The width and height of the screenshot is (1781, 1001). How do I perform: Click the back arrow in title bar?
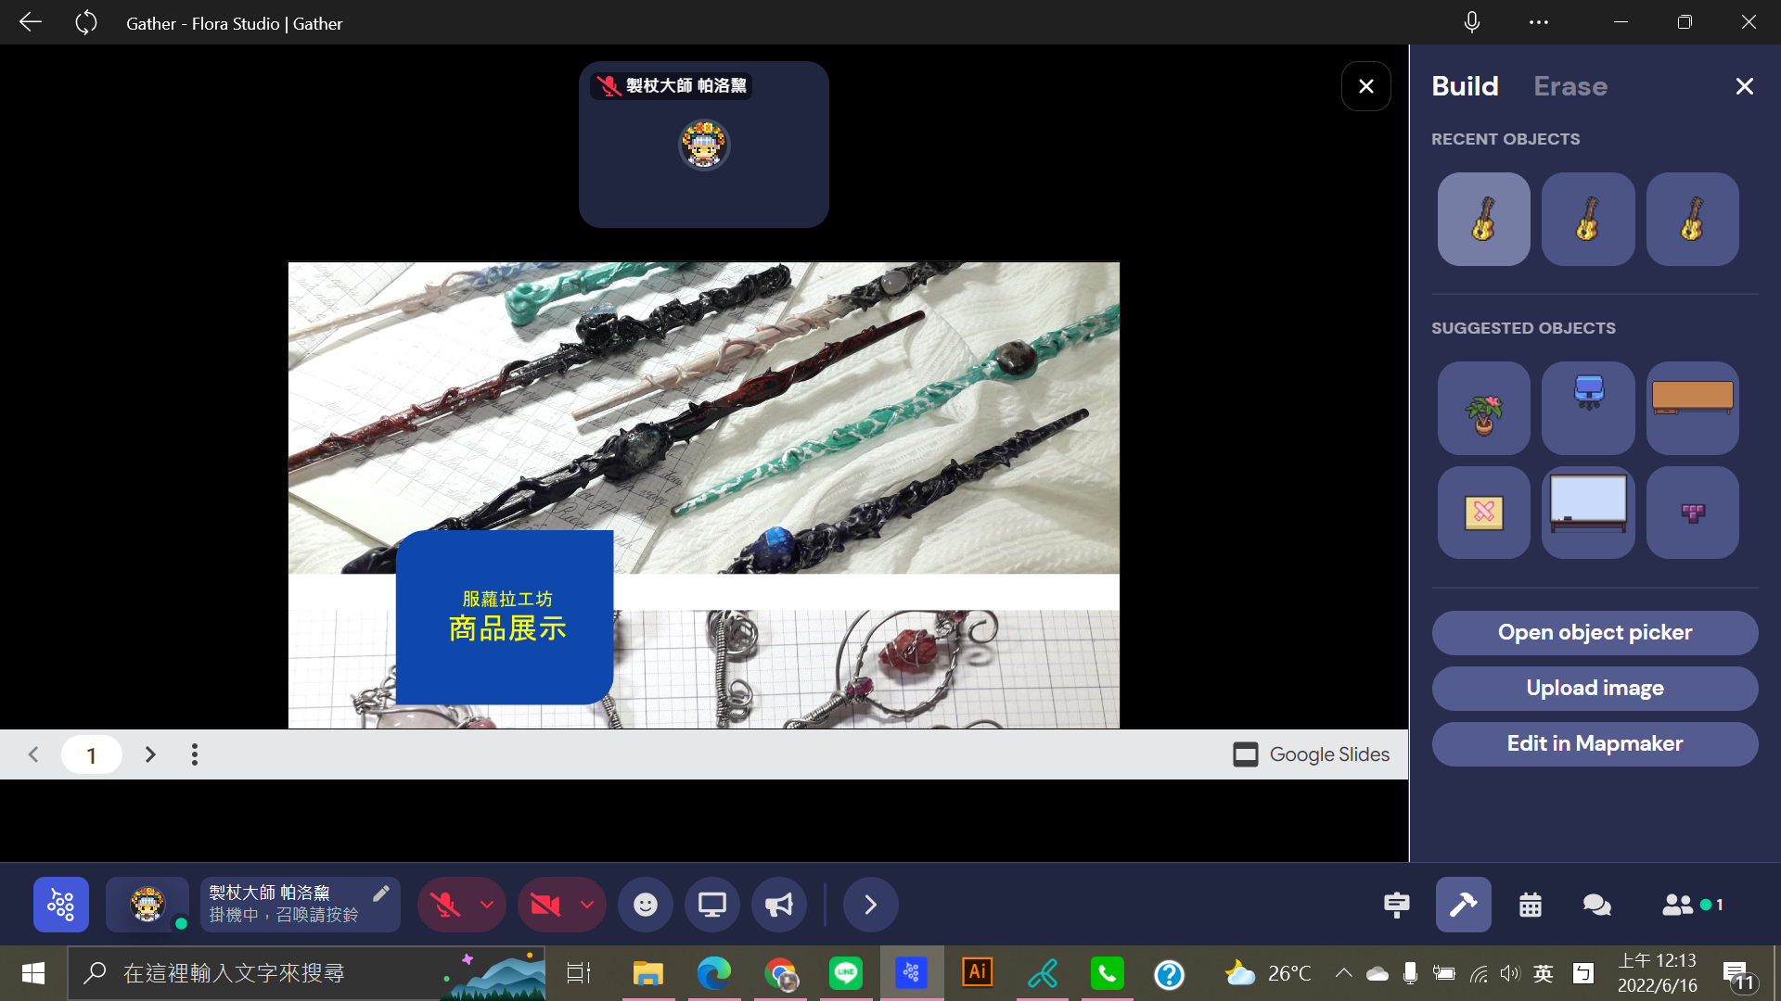pyautogui.click(x=31, y=22)
